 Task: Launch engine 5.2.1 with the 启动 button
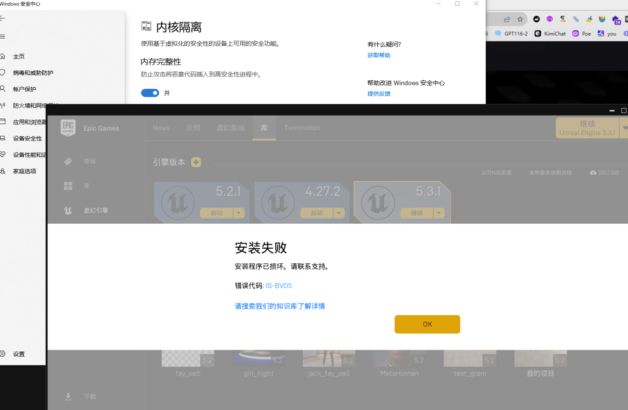(217, 213)
